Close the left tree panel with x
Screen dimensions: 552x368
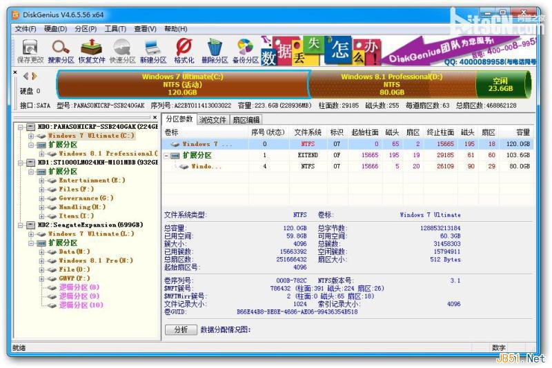tap(155, 117)
